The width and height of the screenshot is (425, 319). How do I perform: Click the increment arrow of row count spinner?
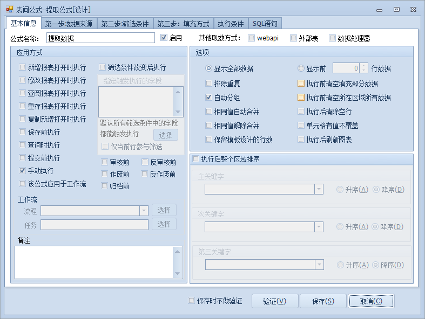[x=364, y=66]
